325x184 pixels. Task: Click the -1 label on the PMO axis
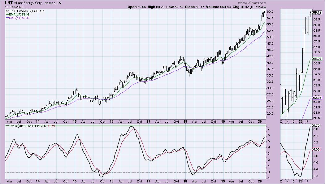[268, 178]
